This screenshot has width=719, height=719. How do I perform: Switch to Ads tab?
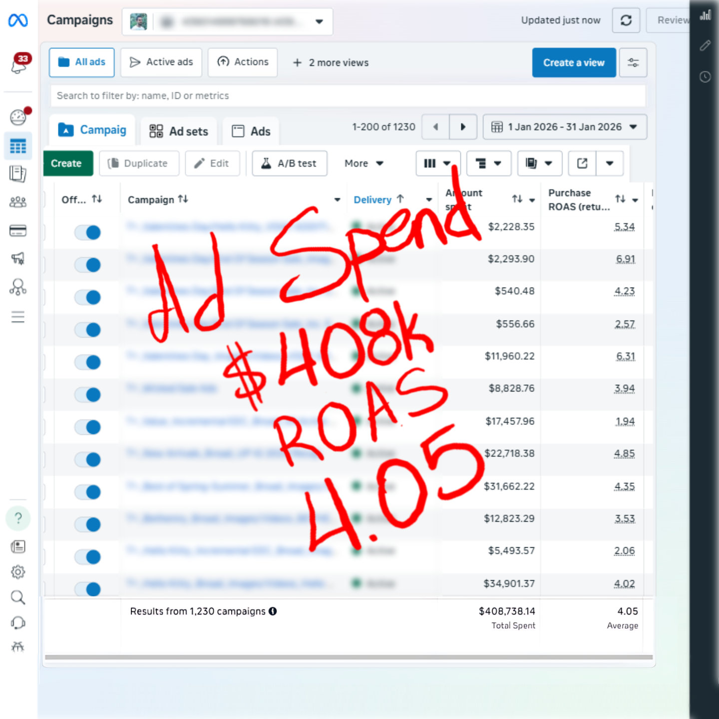pos(251,131)
